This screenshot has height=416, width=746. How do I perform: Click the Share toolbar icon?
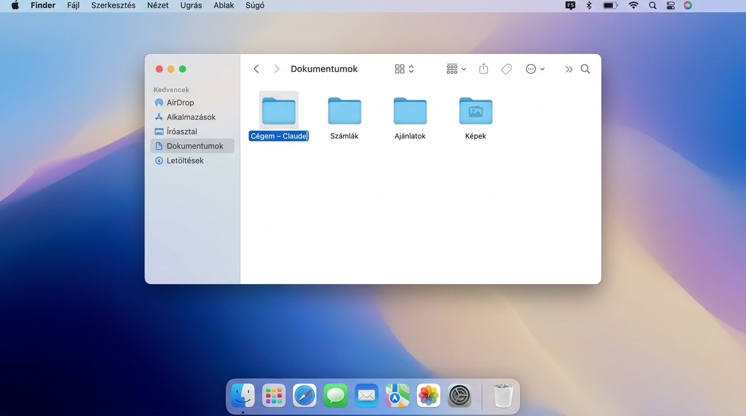pos(484,69)
